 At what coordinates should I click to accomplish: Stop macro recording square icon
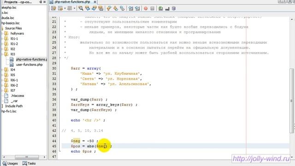(x=153, y=8)
